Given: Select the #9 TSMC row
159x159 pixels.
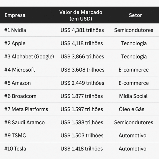Looking at the screenshot, I should point(15,135).
